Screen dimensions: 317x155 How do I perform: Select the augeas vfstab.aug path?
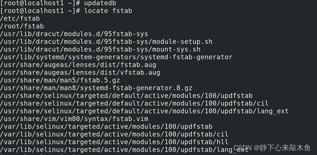coord(80,72)
